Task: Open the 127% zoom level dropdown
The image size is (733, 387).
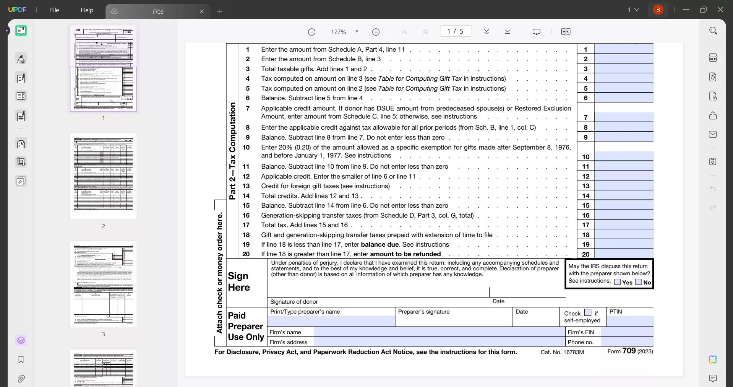Action: 357,32
